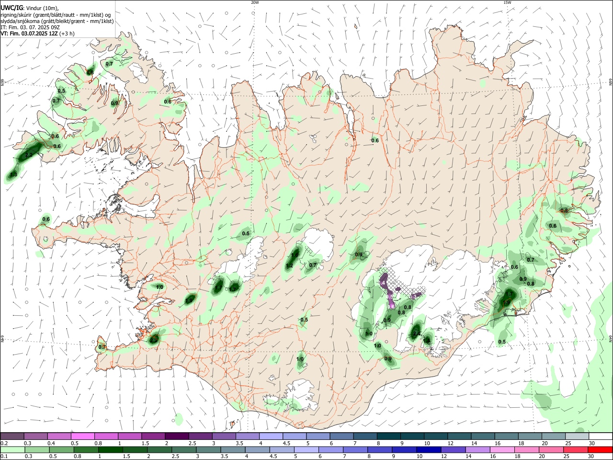Select the 'IT: Fim. 03. 07. 2025 09Z' line
613x460 pixels.
coord(30,27)
